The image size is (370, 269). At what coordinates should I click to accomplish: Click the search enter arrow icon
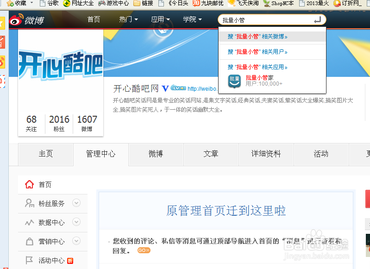click(318, 20)
